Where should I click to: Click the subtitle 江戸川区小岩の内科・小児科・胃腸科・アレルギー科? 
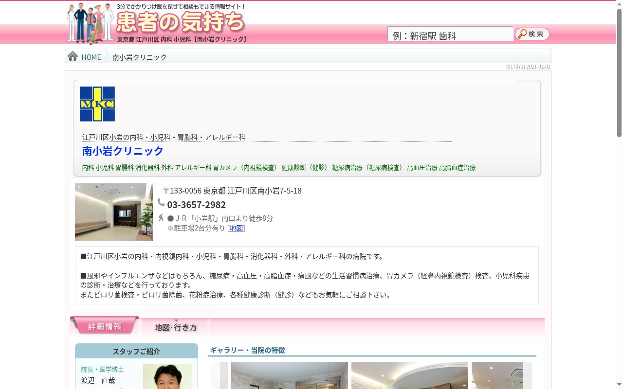coord(164,137)
